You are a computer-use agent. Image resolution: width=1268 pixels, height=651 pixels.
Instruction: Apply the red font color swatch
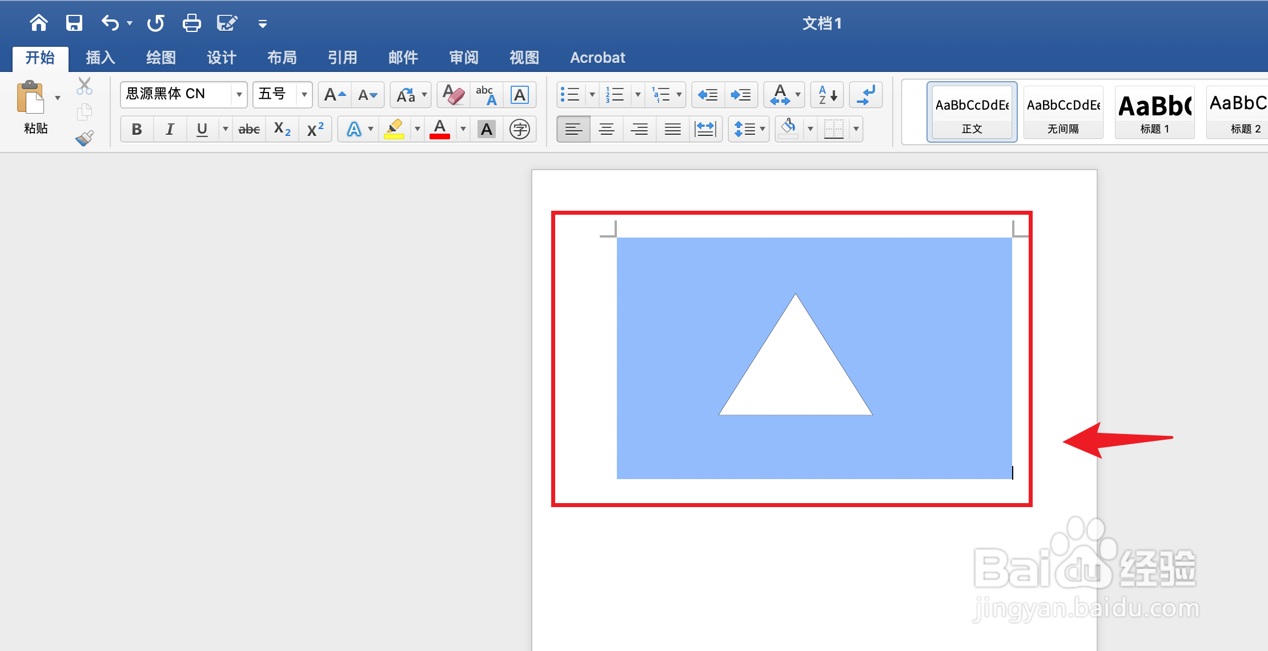(x=439, y=129)
